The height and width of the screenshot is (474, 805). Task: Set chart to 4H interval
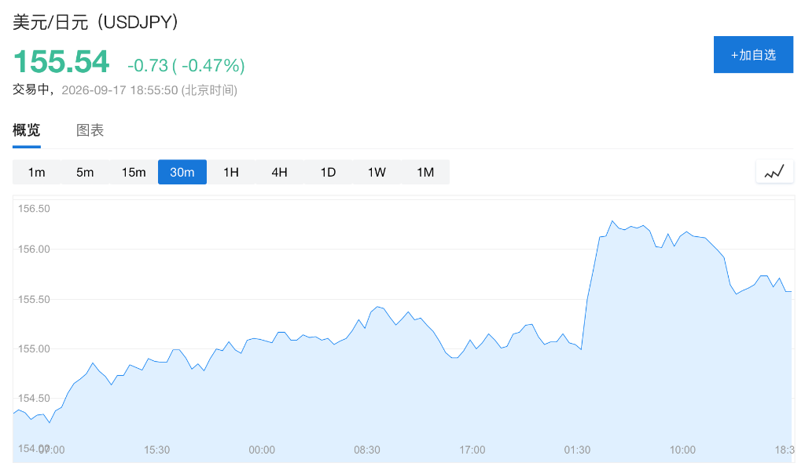click(279, 172)
